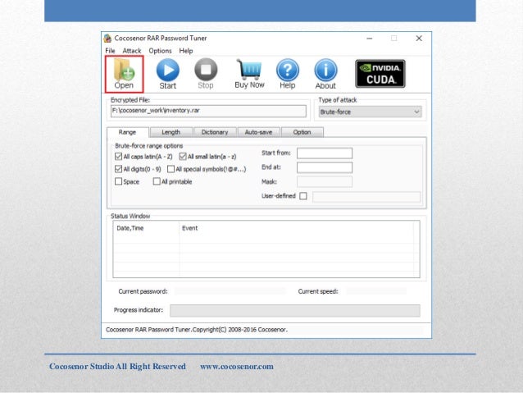Click the NVIDIA CUDA logo

(380, 73)
